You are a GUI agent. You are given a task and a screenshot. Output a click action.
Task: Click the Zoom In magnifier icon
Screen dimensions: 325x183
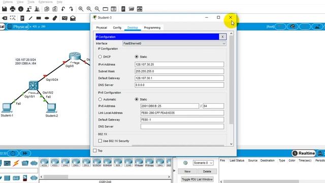coord(81,9)
